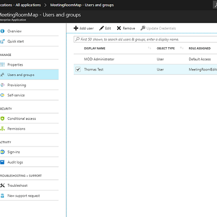Screen dimensions: 217x217
Task: Click the Overview info icon
Action: [2, 31]
